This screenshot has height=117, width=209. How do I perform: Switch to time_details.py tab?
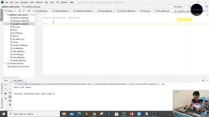click(x=106, y=11)
